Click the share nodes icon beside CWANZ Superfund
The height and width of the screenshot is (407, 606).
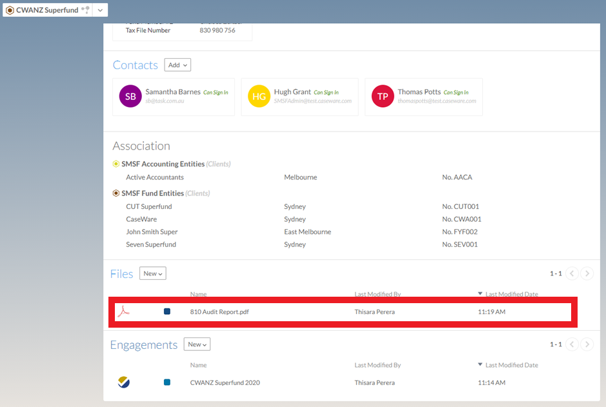pyautogui.click(x=85, y=10)
